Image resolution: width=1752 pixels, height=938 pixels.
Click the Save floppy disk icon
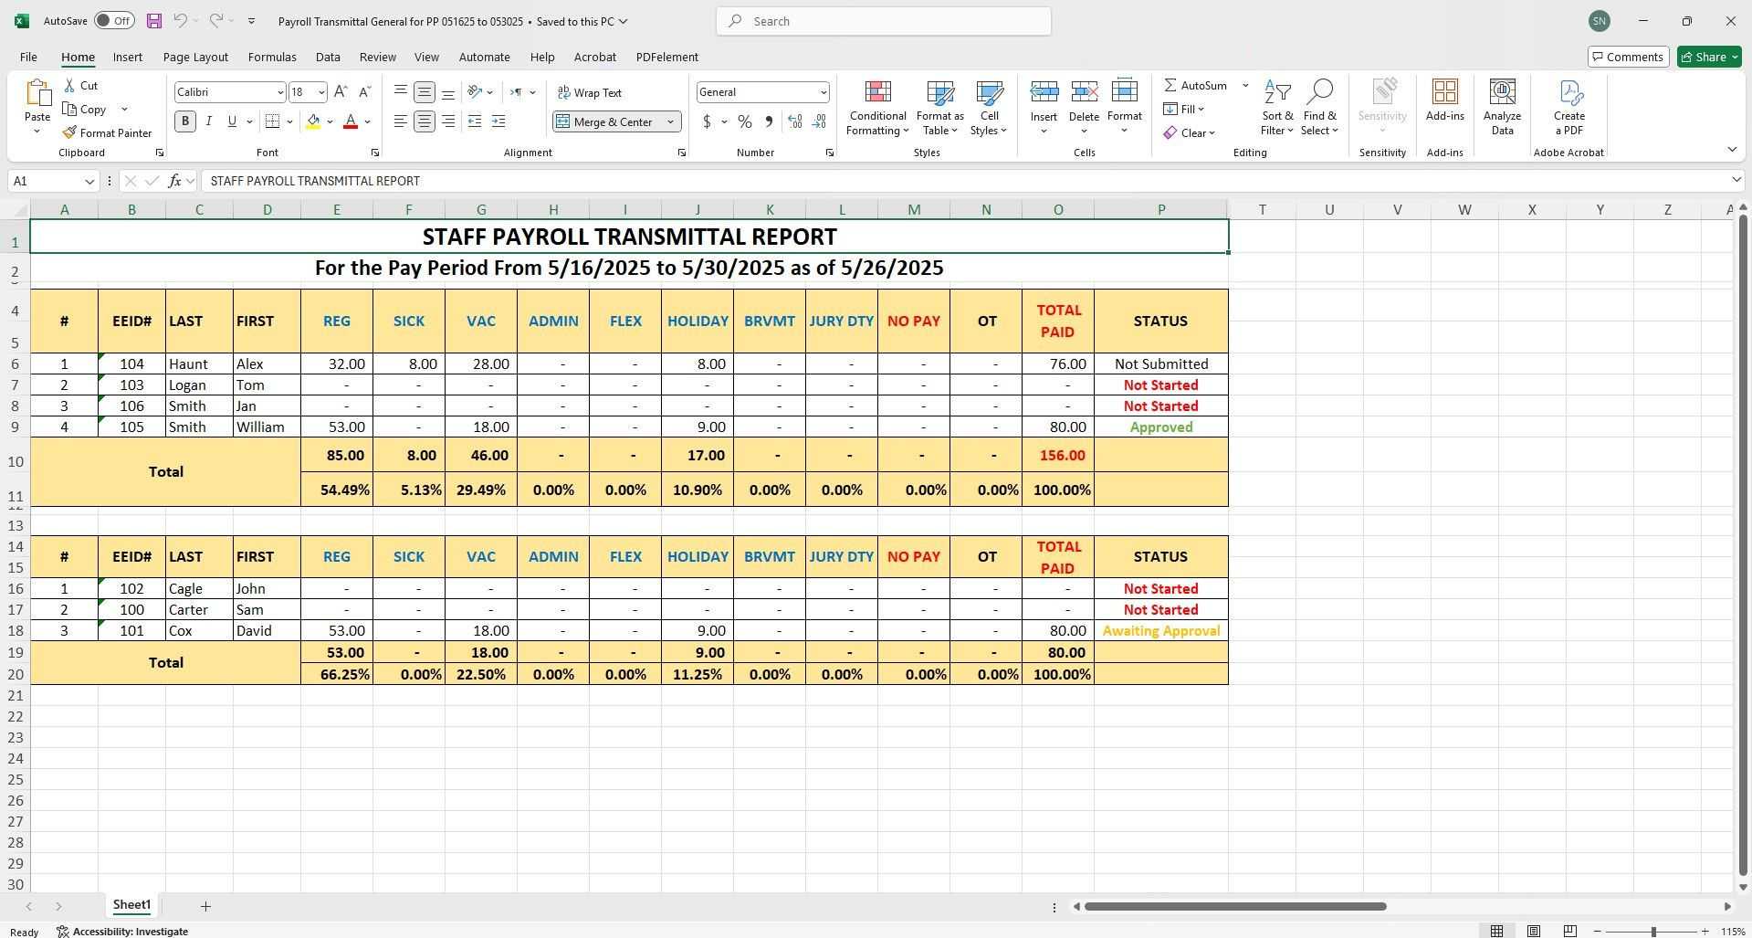[x=154, y=21]
